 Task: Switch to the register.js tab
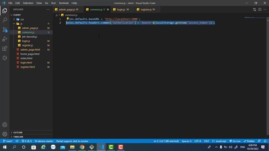[x=146, y=9]
